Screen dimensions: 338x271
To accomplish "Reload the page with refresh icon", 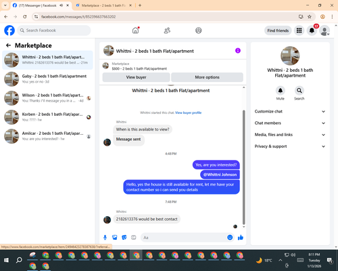I will 25,16.
